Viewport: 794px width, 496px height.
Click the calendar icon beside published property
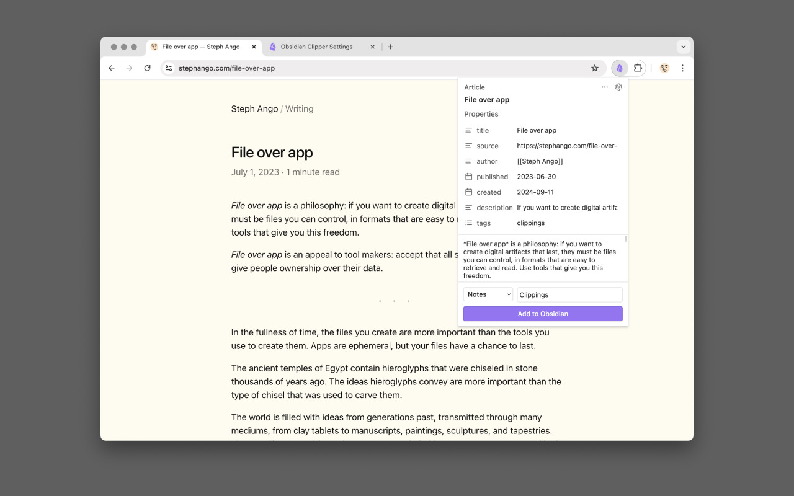click(468, 177)
